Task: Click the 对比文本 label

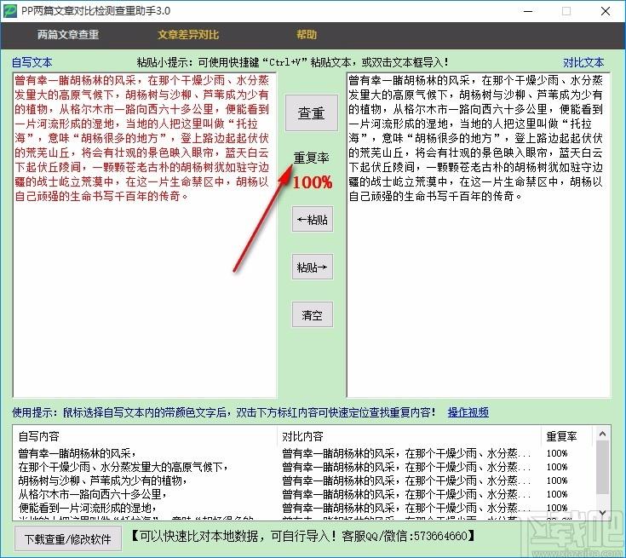Action: point(583,62)
